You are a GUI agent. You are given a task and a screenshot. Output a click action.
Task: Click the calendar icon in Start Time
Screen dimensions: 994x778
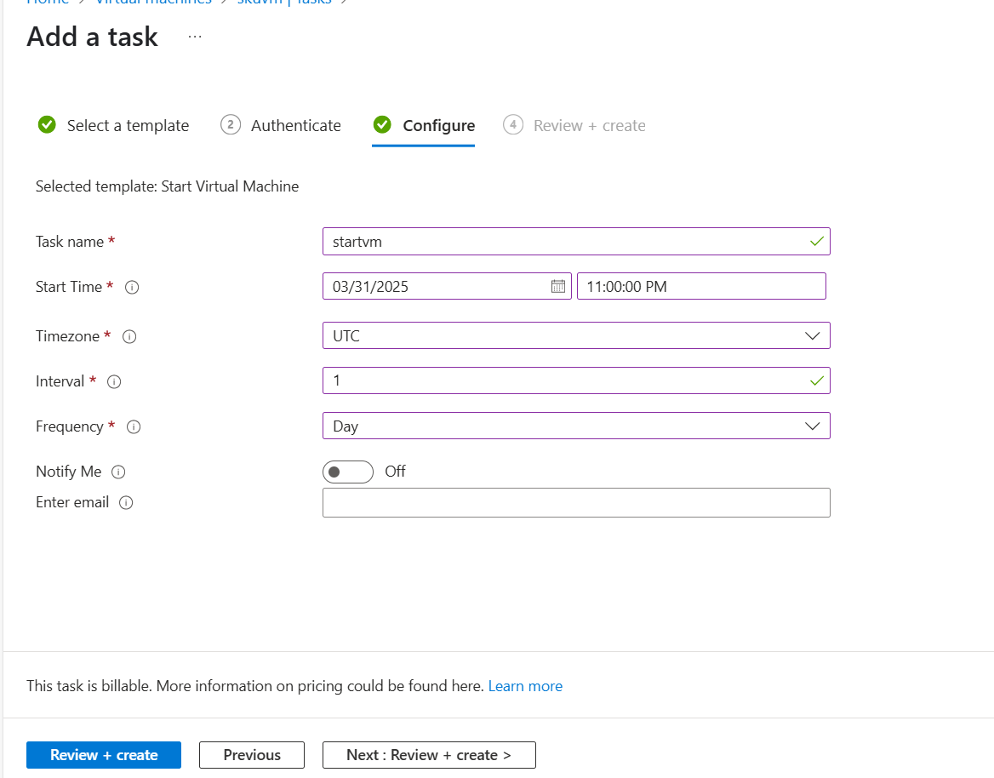[x=558, y=286]
